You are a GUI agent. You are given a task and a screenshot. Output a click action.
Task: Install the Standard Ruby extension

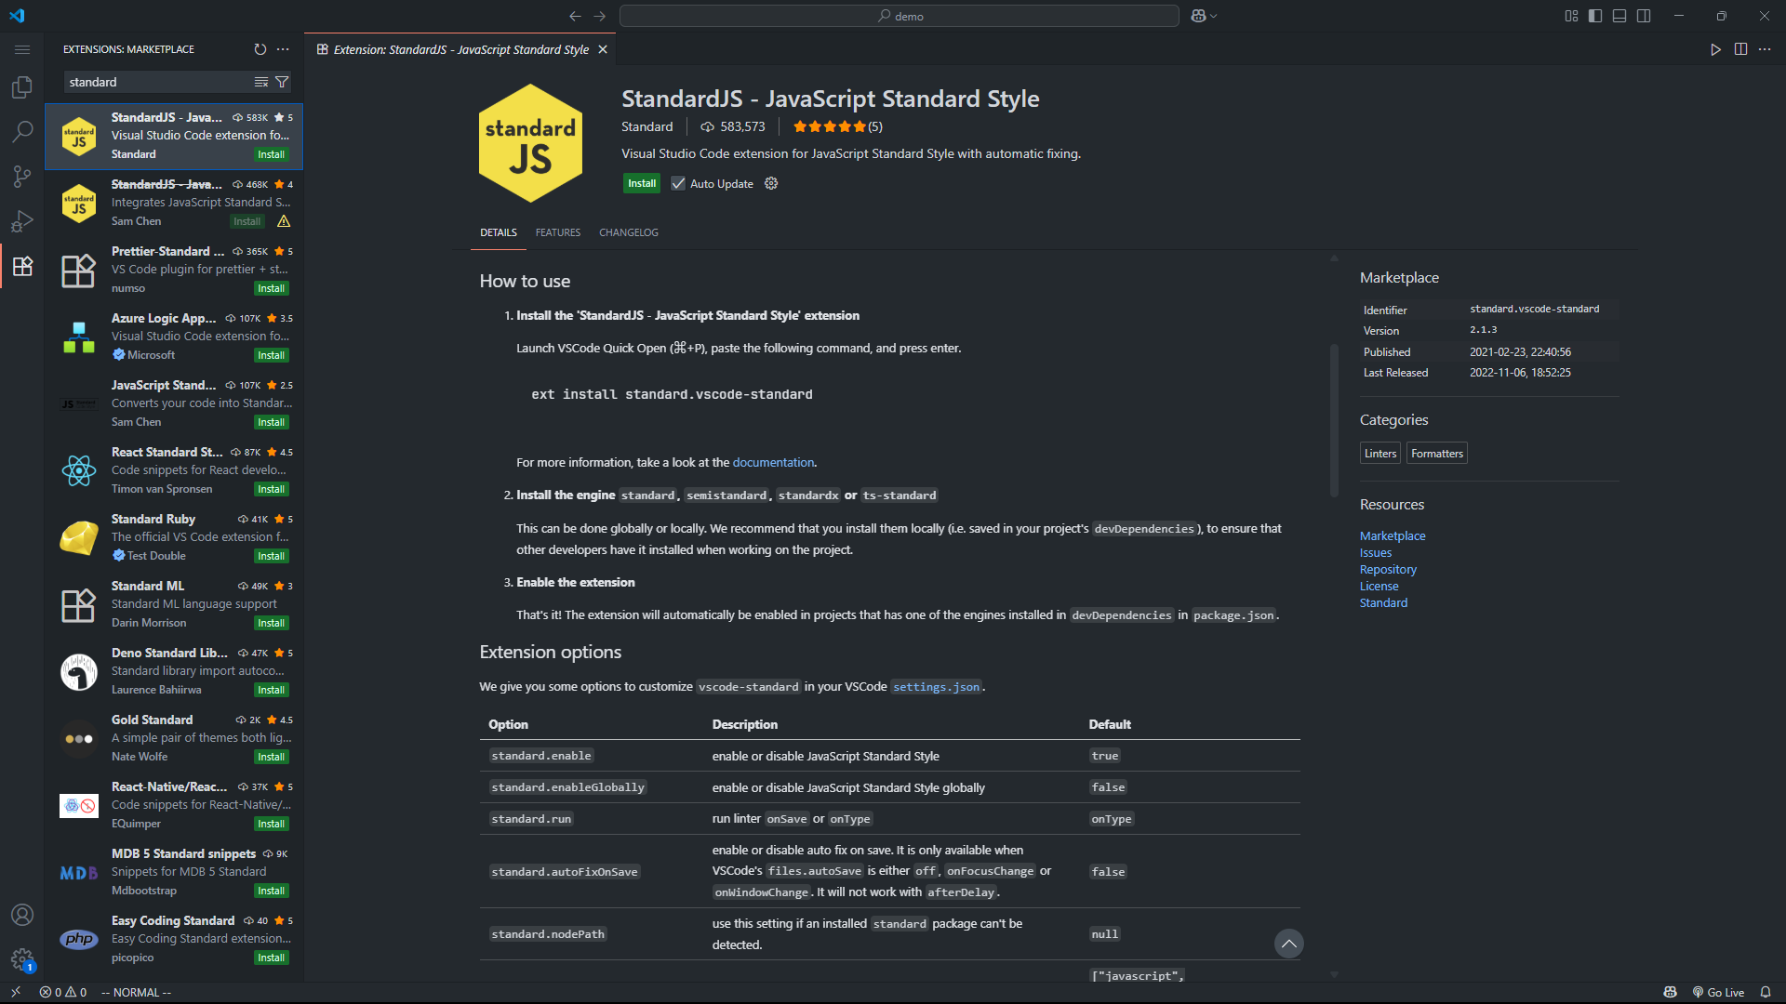tap(272, 556)
